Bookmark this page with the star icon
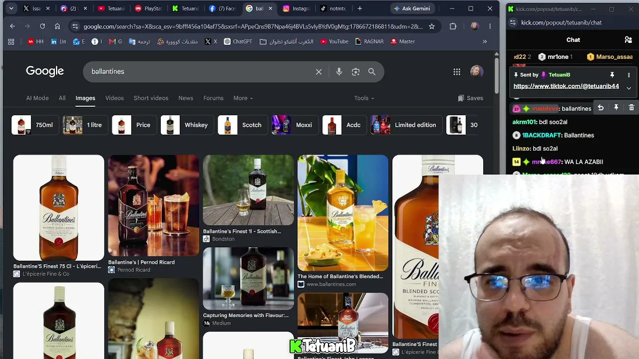The image size is (639, 359). (432, 26)
